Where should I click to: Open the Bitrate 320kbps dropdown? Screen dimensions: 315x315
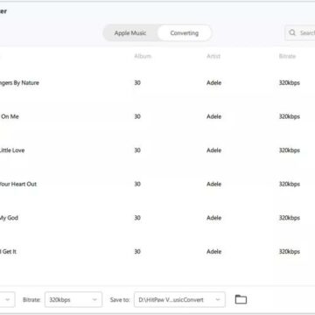pyautogui.click(x=73, y=299)
